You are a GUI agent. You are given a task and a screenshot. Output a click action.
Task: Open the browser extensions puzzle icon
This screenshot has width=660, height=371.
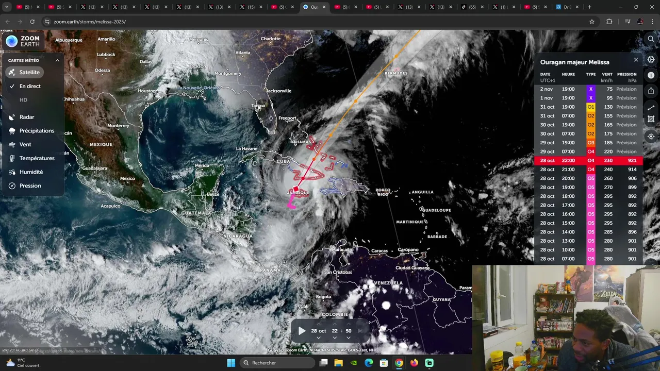(x=609, y=22)
